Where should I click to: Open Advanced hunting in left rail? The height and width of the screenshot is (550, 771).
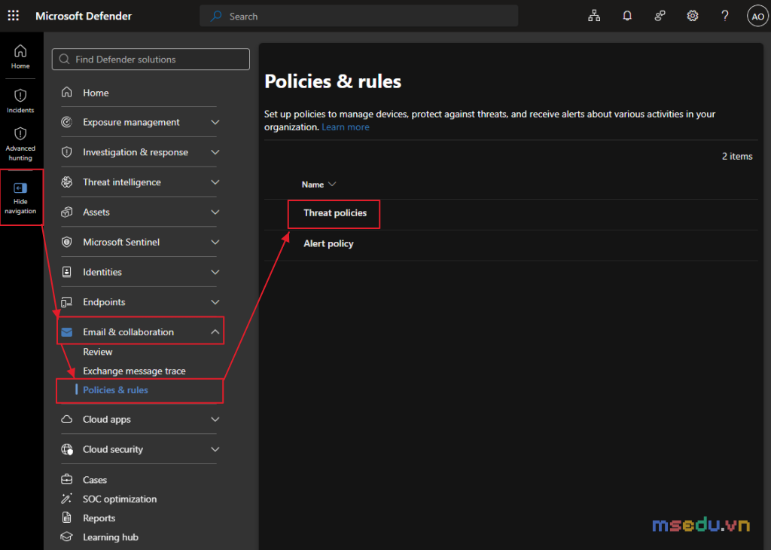coord(20,144)
